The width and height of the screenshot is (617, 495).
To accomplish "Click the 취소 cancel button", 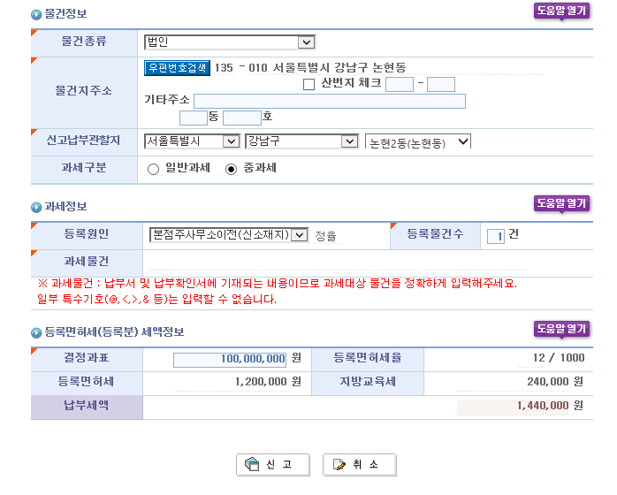I will point(359,465).
